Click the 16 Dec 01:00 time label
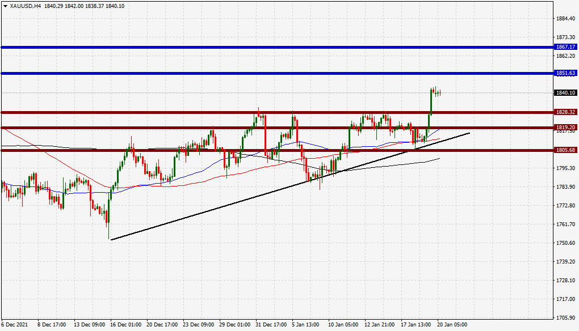Image resolution: width=579 pixels, height=331 pixels. (126, 325)
